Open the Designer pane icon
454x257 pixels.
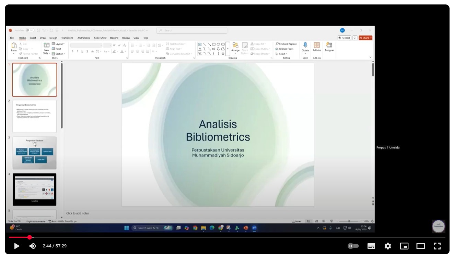(329, 45)
